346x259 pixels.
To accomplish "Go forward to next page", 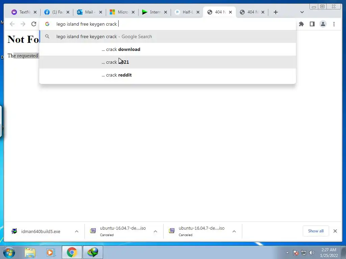I will tap(23, 24).
